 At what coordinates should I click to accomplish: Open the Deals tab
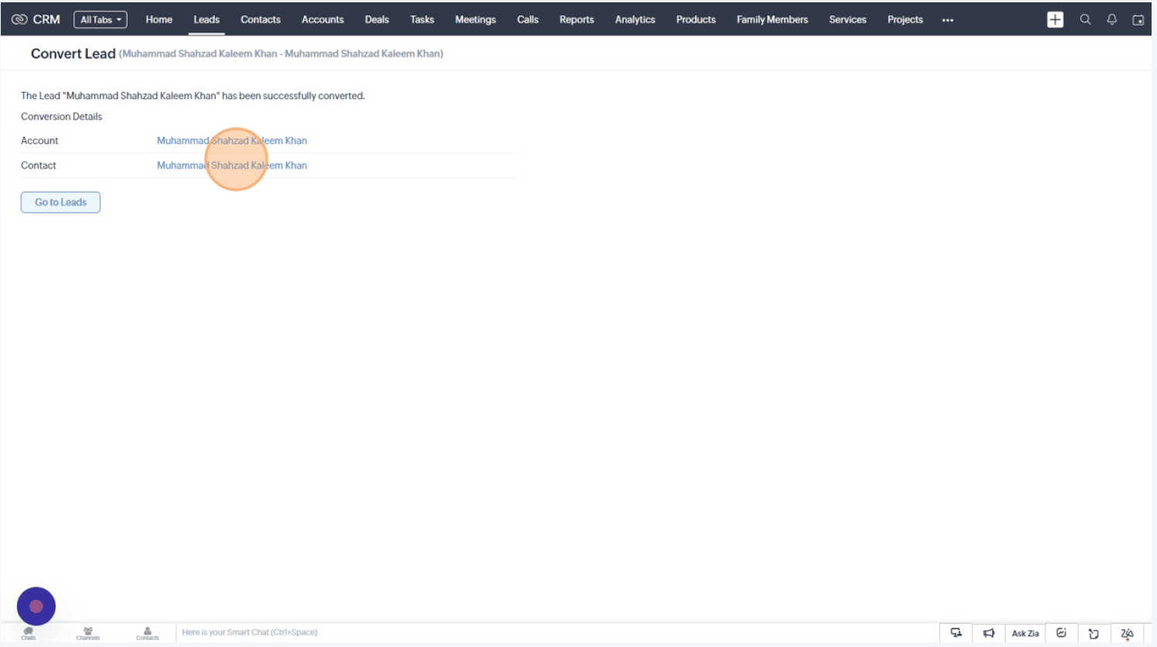[x=377, y=19]
